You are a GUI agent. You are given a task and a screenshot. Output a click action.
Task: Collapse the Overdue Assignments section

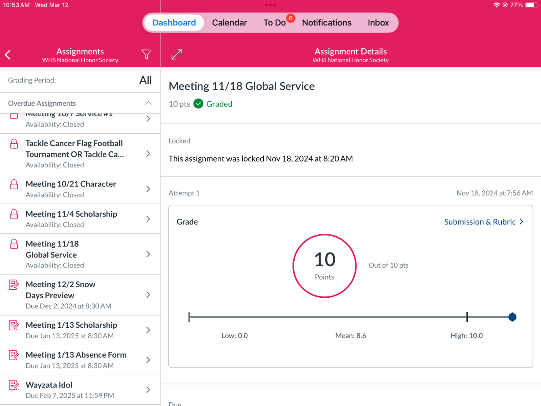pos(148,103)
